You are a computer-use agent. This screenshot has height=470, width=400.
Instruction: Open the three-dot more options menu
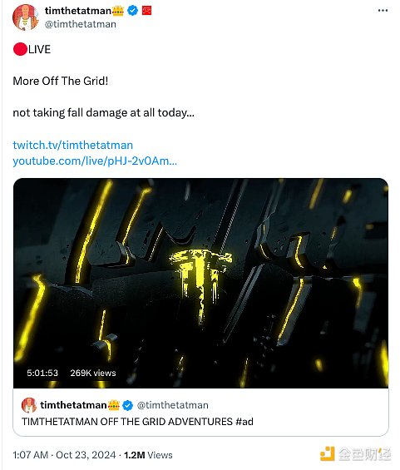[x=383, y=11]
